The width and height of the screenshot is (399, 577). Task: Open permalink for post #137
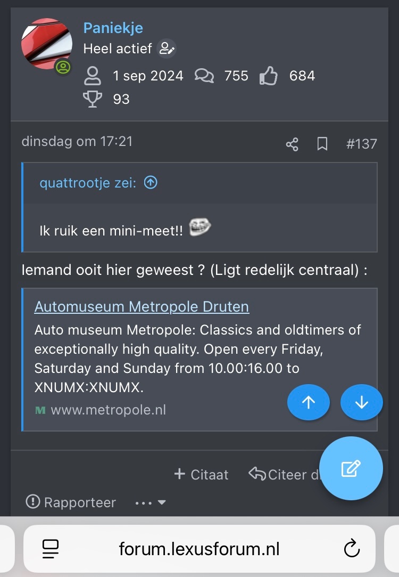coord(361,144)
